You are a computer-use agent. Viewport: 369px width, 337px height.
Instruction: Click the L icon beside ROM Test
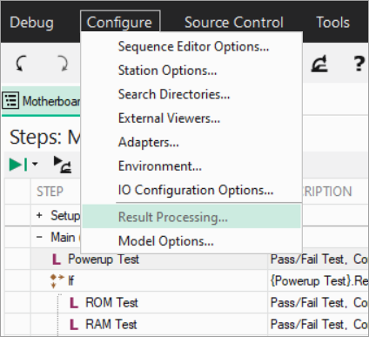click(x=74, y=303)
